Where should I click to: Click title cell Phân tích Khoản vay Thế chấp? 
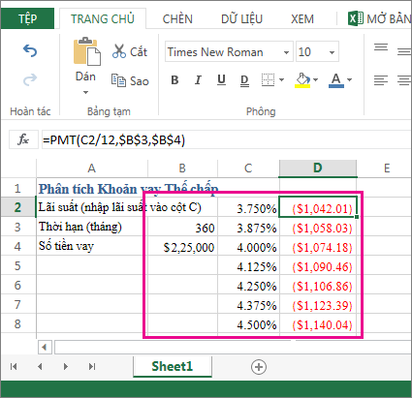[x=128, y=189]
